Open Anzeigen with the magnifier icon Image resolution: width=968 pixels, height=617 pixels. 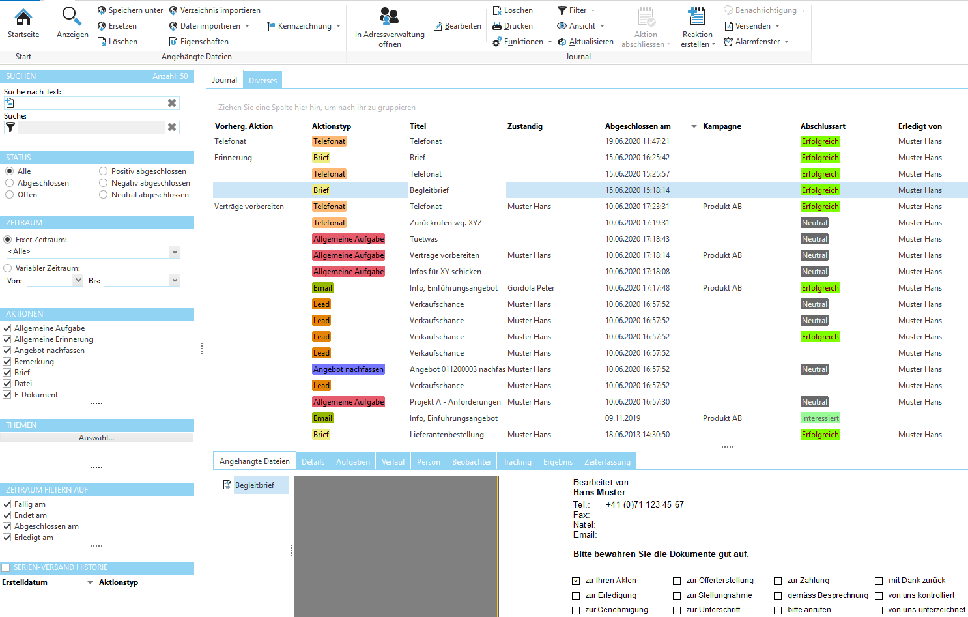pyautogui.click(x=72, y=17)
